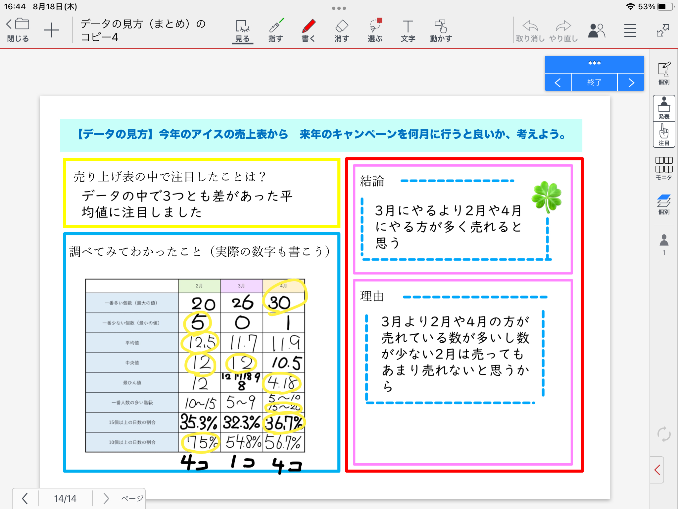Toggle 発表 presentation mode
This screenshot has width=678, height=509.
pos(664,108)
